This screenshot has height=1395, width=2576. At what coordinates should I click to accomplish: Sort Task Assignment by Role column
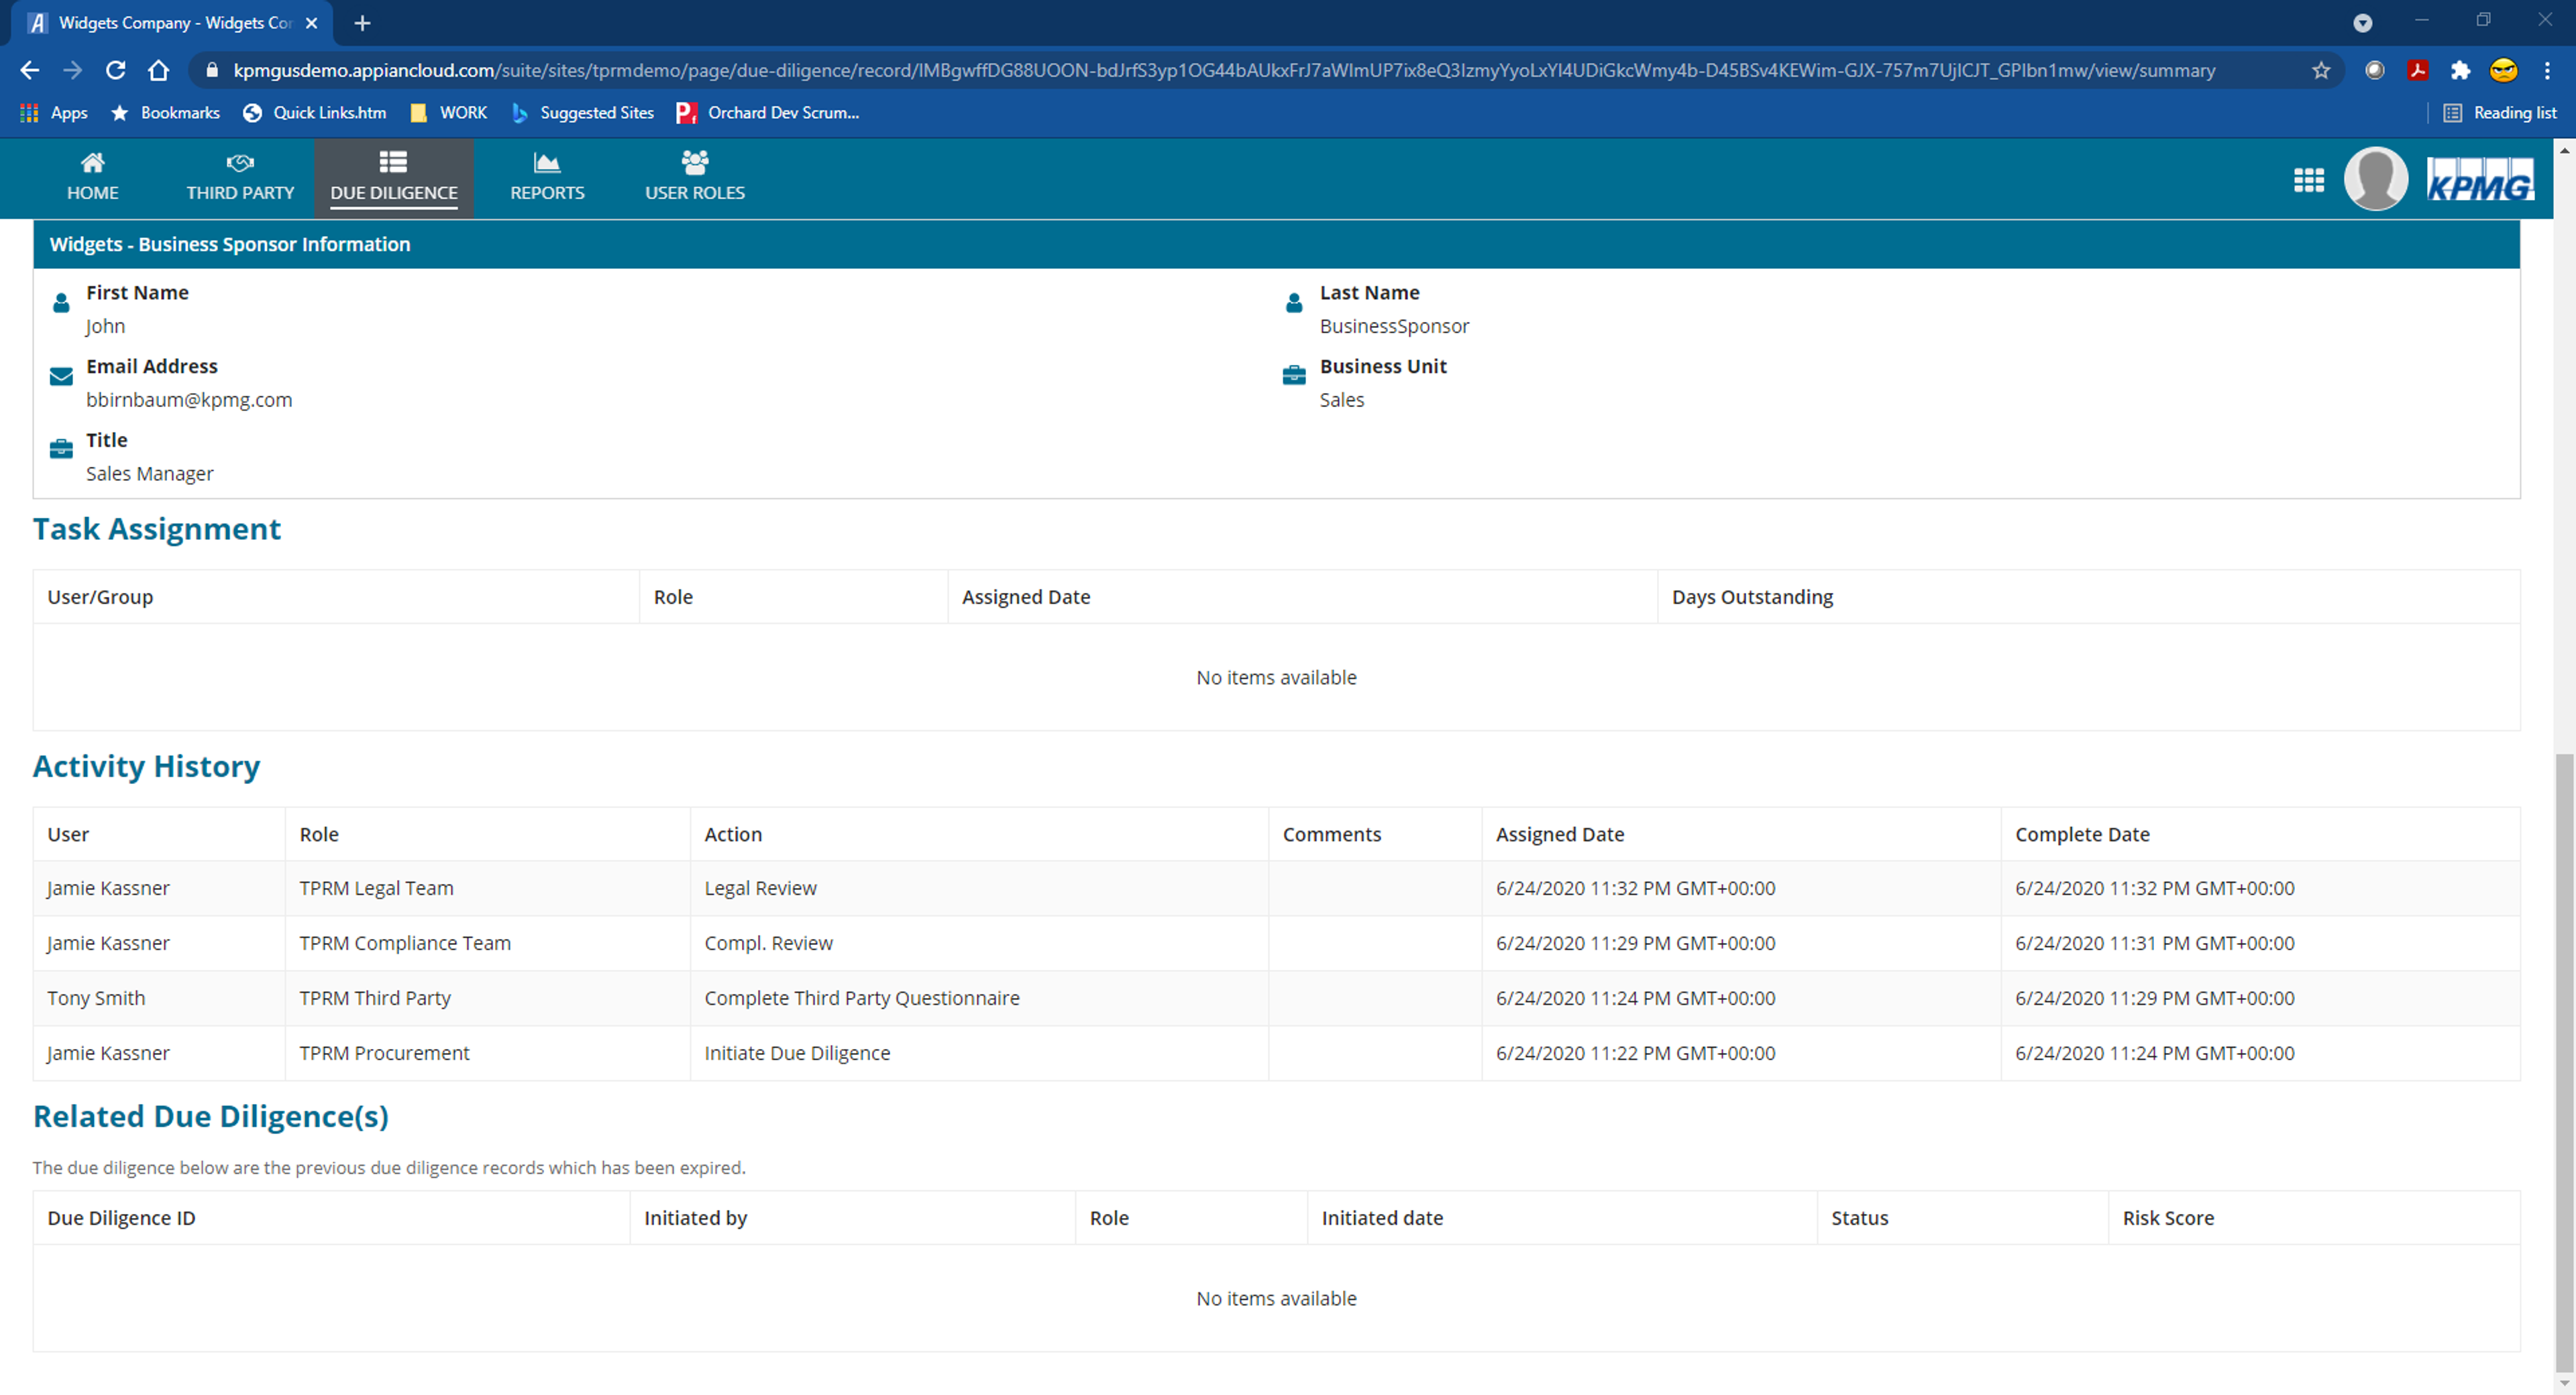click(x=673, y=597)
